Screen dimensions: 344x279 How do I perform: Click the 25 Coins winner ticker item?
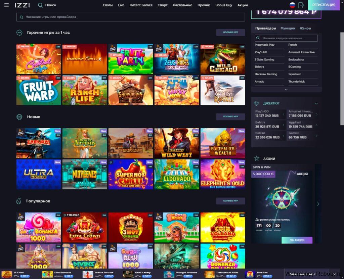(15, 274)
